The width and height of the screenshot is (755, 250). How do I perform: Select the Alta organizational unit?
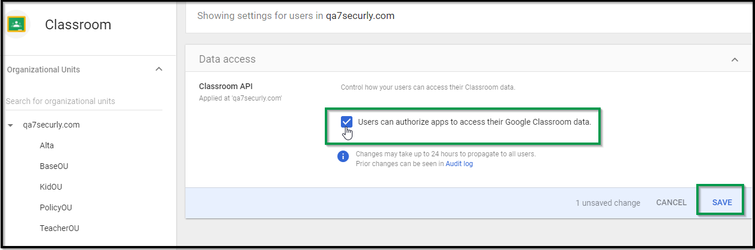[47, 145]
